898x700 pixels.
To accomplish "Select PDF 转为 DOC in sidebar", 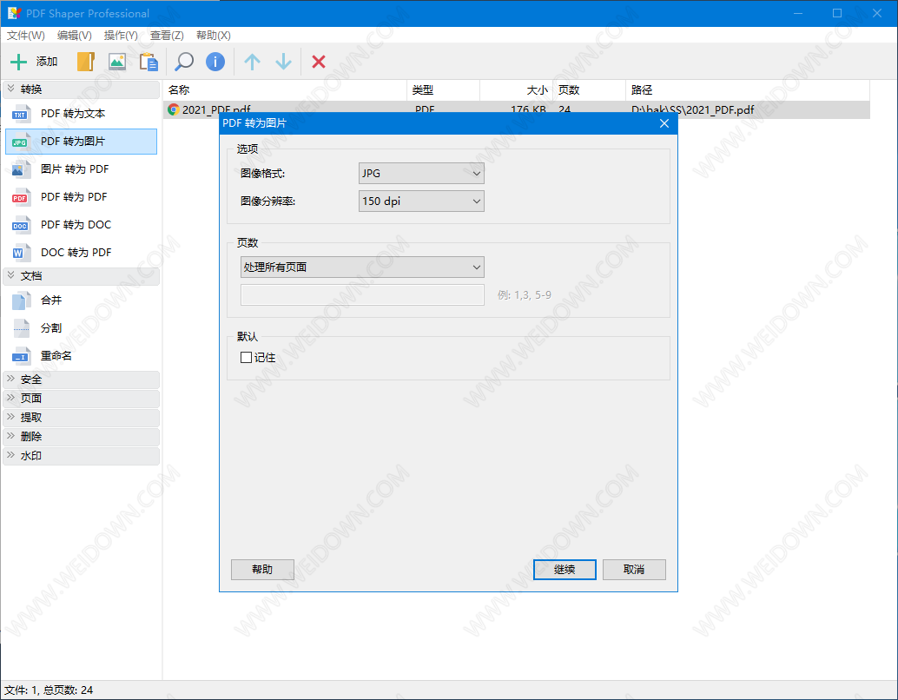I will (x=81, y=225).
